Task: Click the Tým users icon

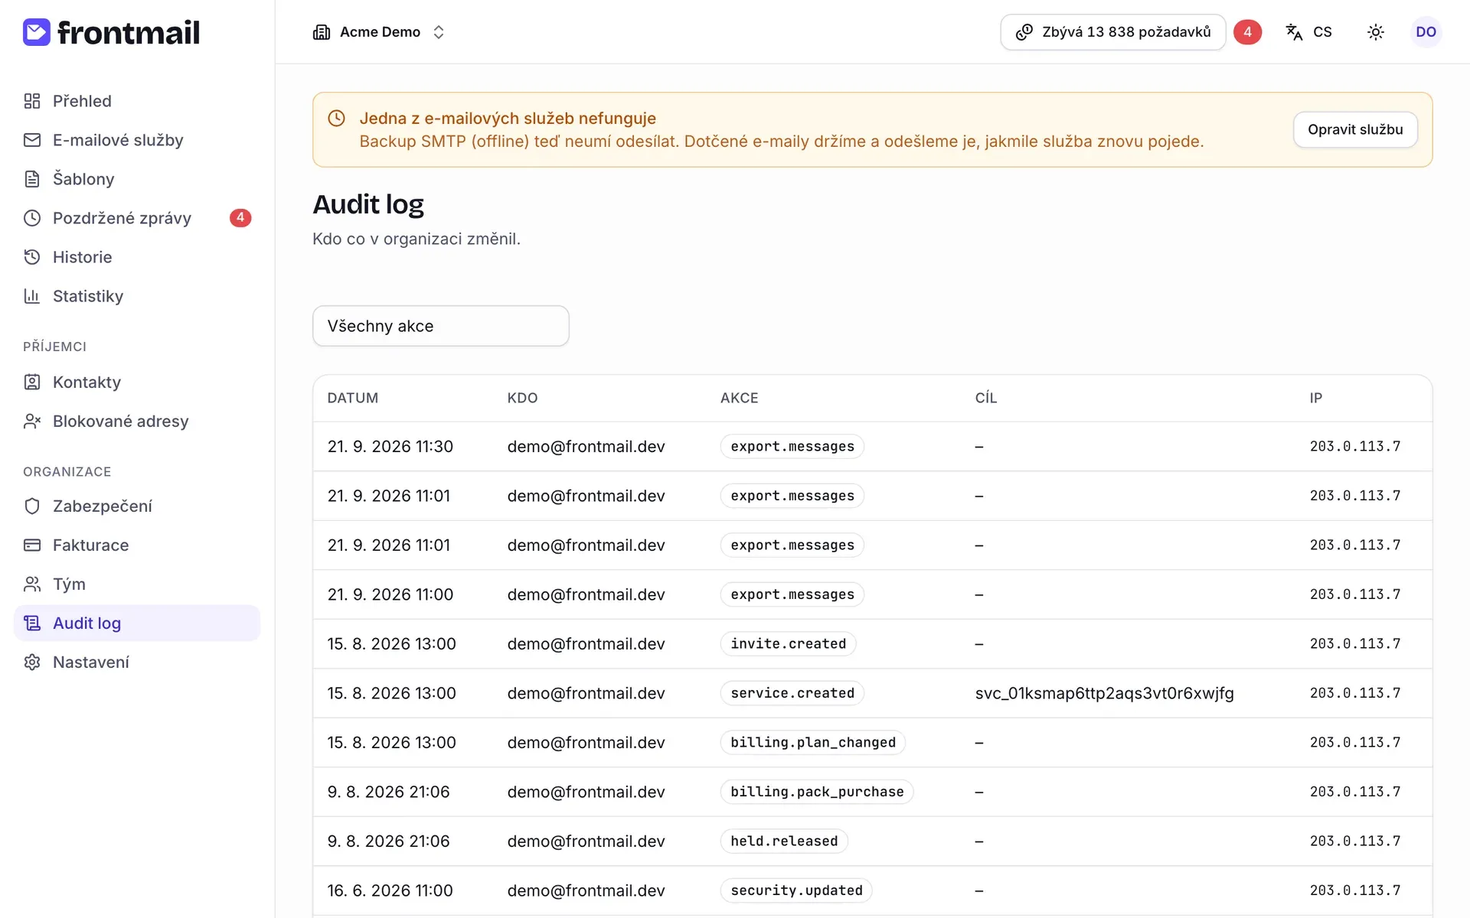Action: click(x=32, y=584)
